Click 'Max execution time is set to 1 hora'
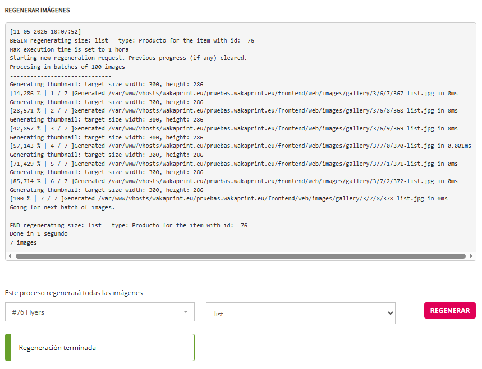Screen dimensions: 482x369 click(x=69, y=49)
